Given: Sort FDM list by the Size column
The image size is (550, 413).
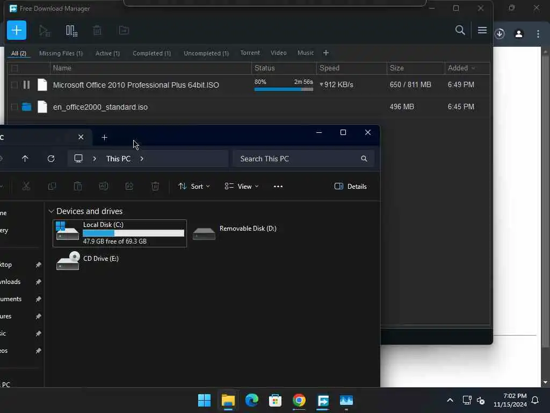Looking at the screenshot, I should point(416,68).
